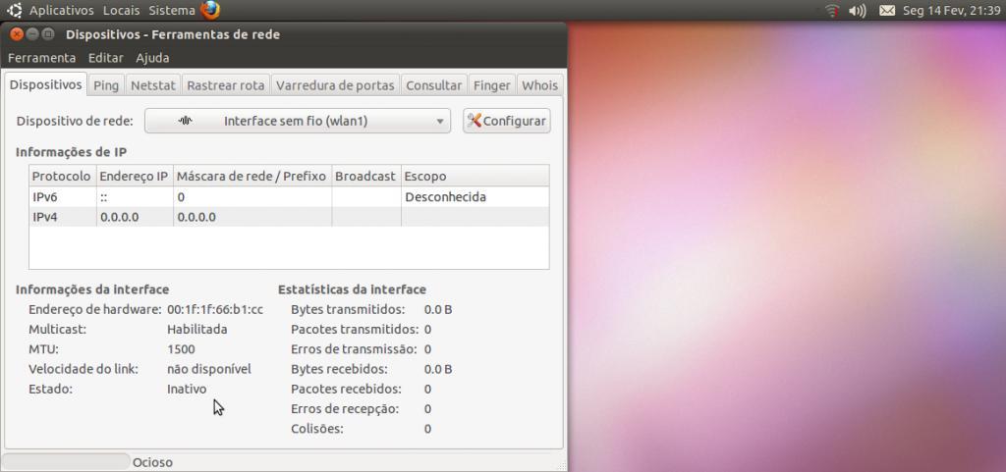Click the Ocioso status bar text

tap(152, 462)
